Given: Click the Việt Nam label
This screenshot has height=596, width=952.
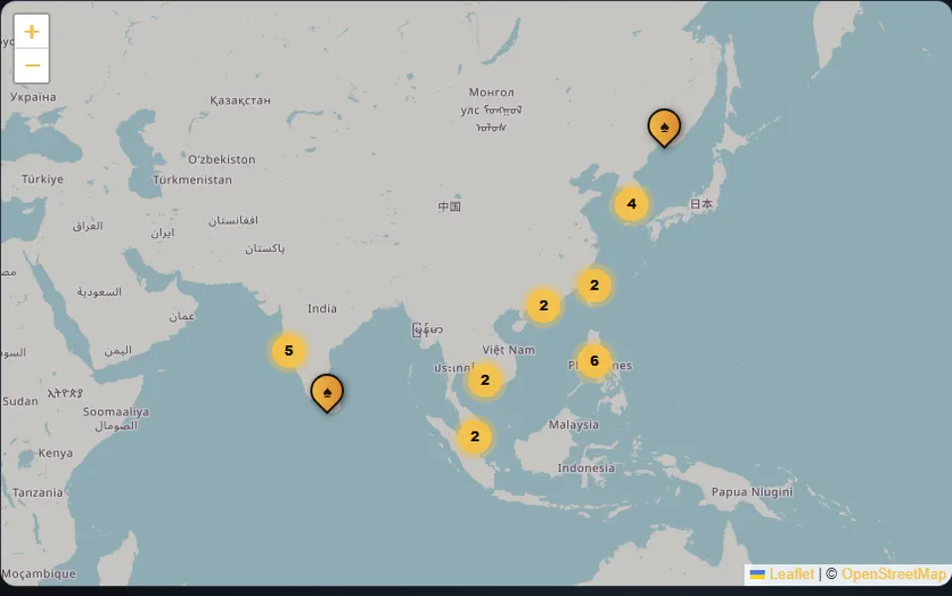Looking at the screenshot, I should click(x=509, y=350).
